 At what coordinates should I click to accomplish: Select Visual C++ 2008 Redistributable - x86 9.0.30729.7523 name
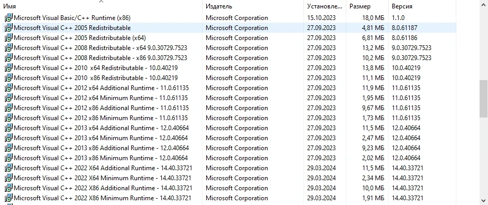click(100, 57)
